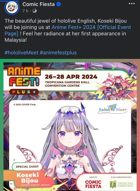This screenshot has width=140, height=191.
Task: Click the 2016 COVER Corp. copyright text
Action: tap(25, 104)
